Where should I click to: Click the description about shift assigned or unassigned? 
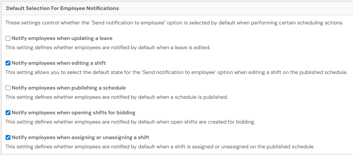click(x=160, y=146)
